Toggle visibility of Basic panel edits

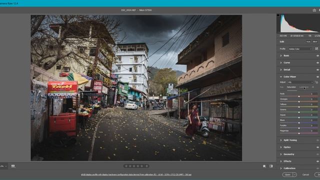click(x=318, y=55)
